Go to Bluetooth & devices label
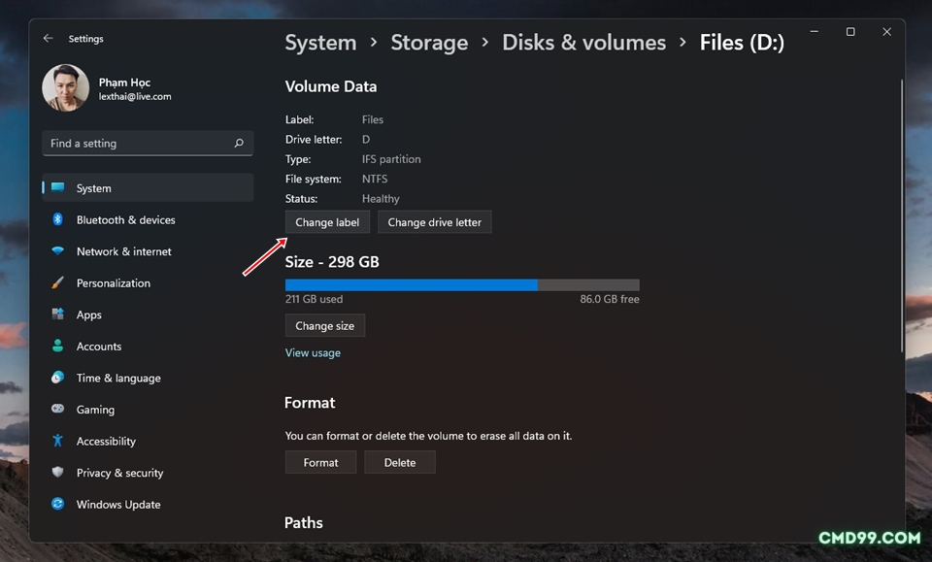Image resolution: width=932 pixels, height=562 pixels. pyautogui.click(x=126, y=219)
